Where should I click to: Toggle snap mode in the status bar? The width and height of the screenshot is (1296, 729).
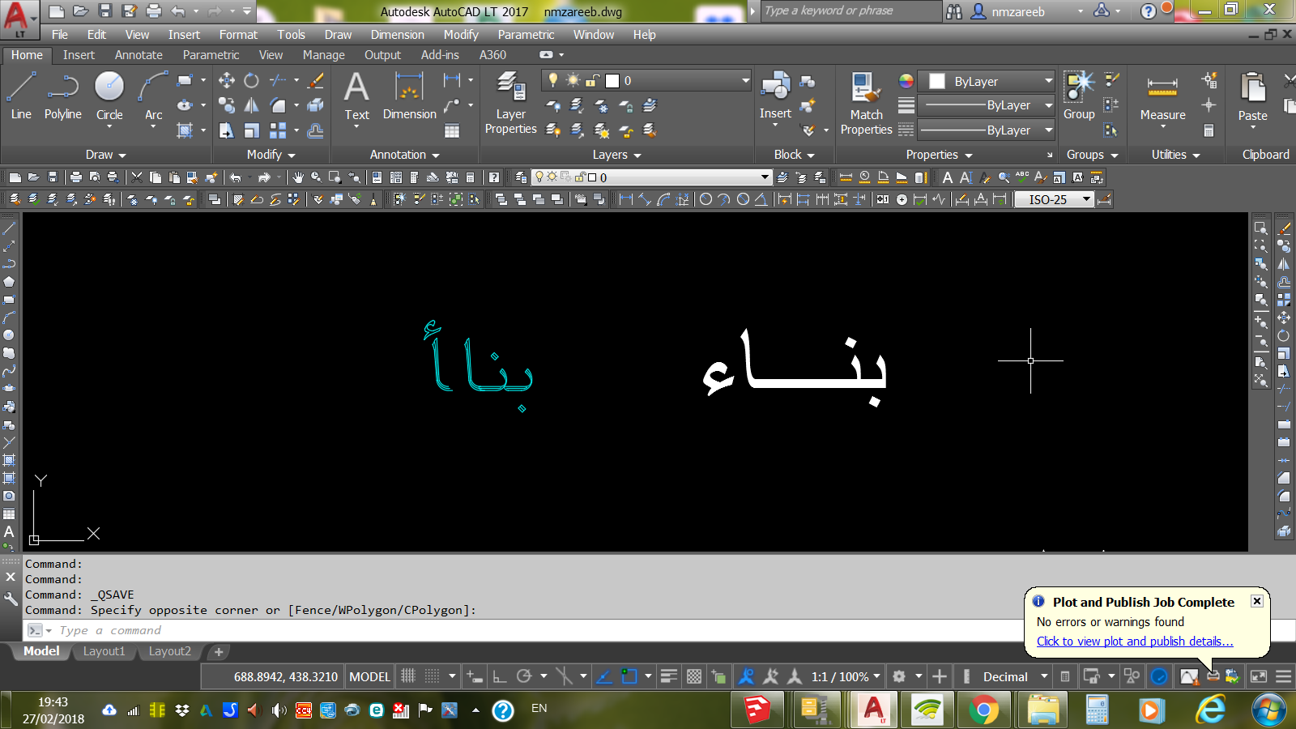pos(432,676)
